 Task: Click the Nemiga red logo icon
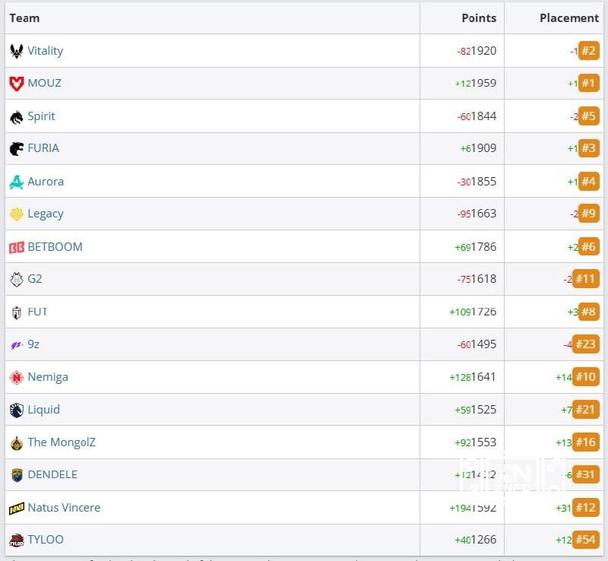coord(17,377)
